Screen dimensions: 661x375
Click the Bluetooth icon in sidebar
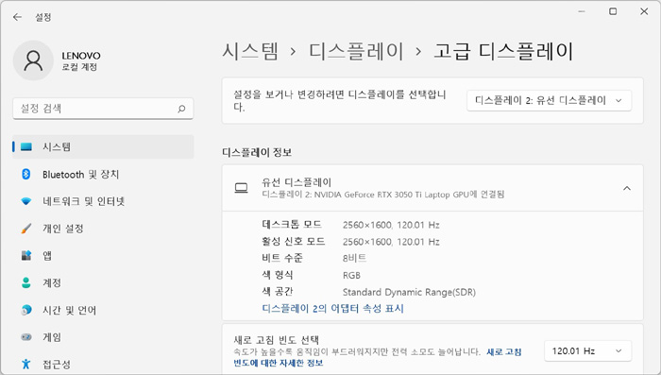tap(26, 174)
